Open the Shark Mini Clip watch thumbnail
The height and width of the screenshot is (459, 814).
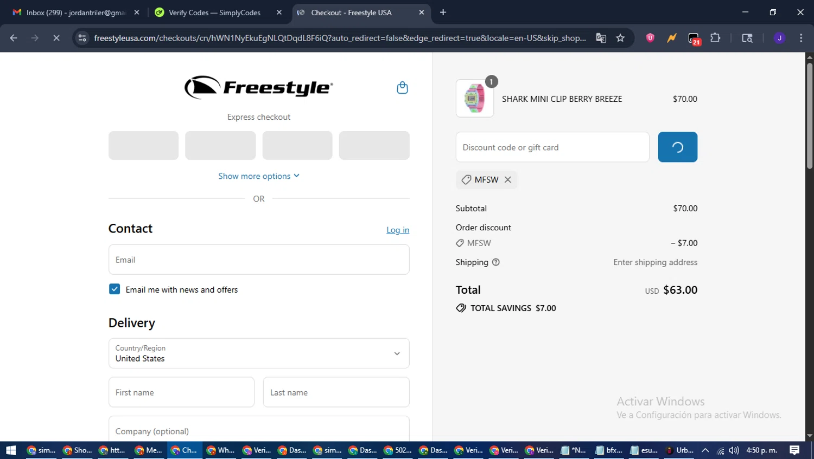pyautogui.click(x=475, y=99)
